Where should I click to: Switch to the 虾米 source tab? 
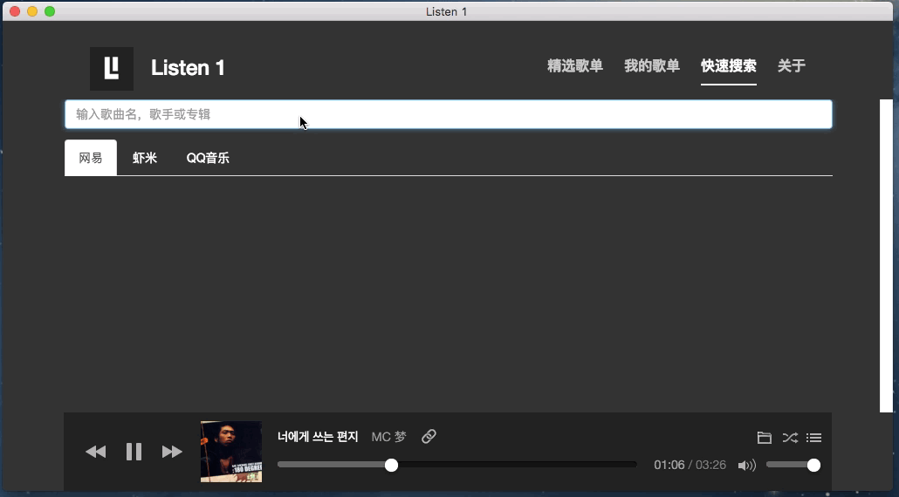[x=145, y=158]
